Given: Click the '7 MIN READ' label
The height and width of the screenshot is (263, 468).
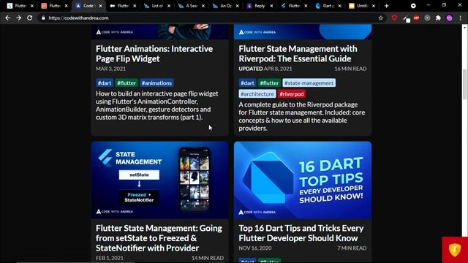Looking at the screenshot, I should [352, 248].
